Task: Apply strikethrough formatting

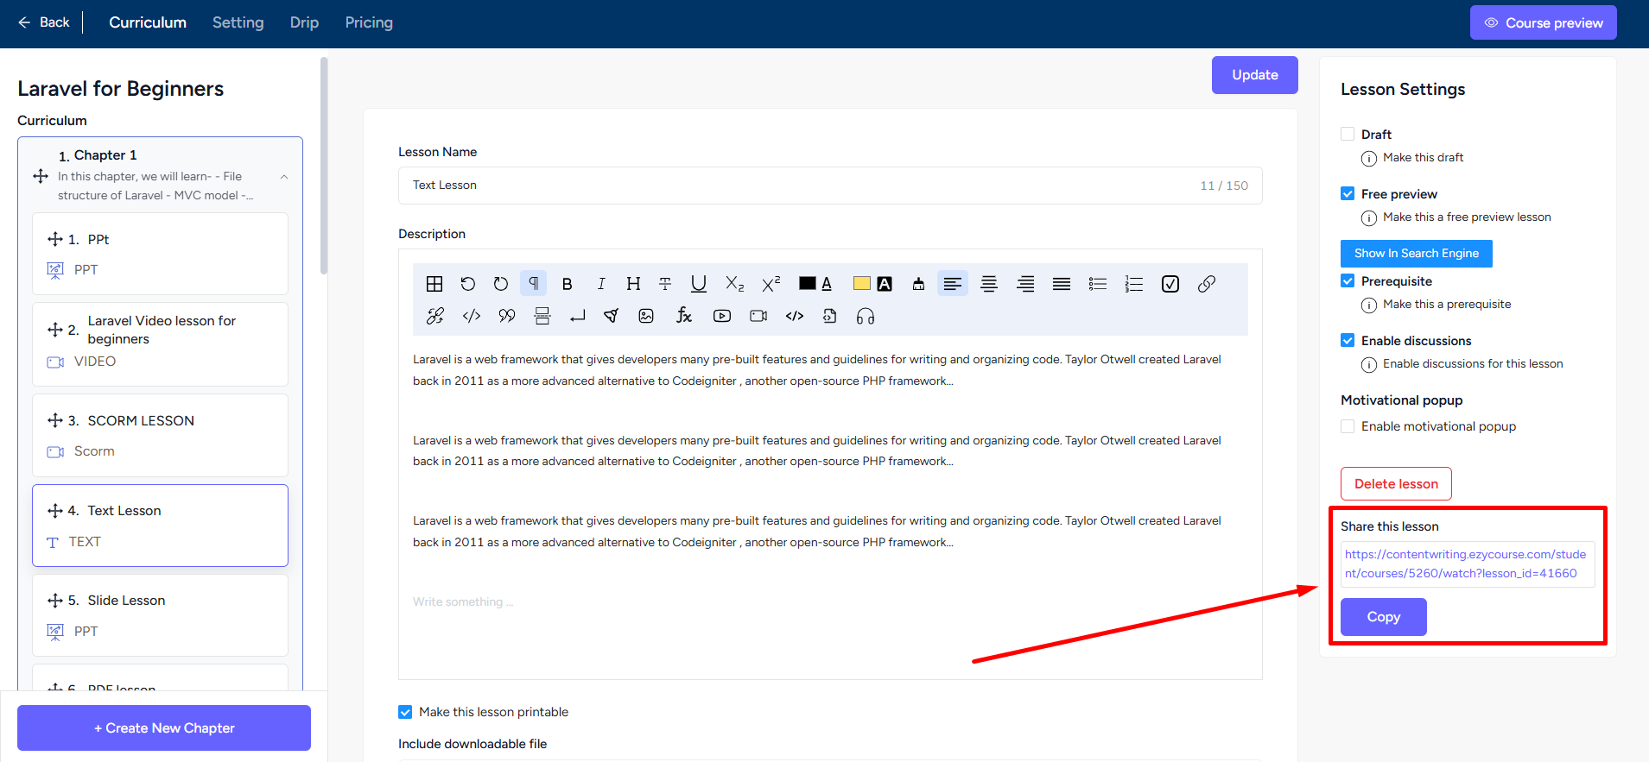Action: [665, 284]
